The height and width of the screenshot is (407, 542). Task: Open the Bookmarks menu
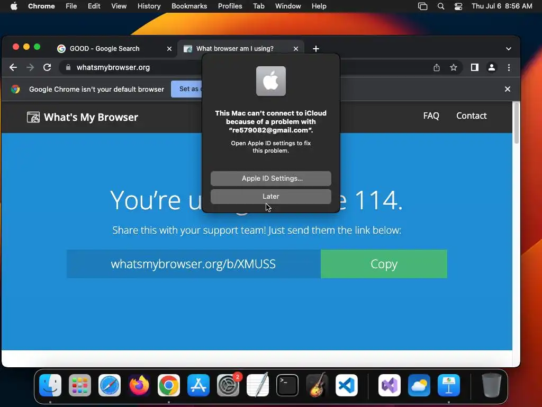[x=189, y=6]
